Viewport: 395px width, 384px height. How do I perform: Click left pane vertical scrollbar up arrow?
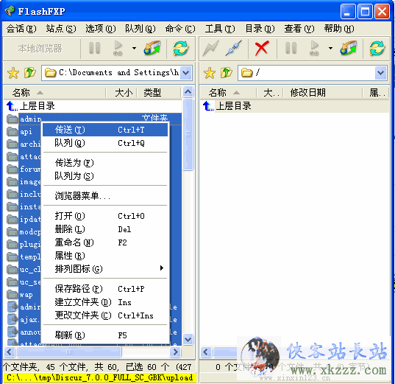click(x=188, y=92)
